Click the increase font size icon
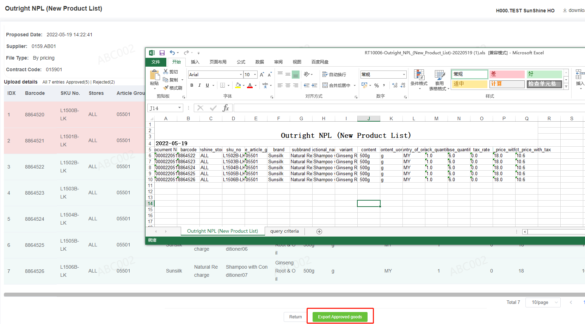585x324 pixels. click(262, 75)
